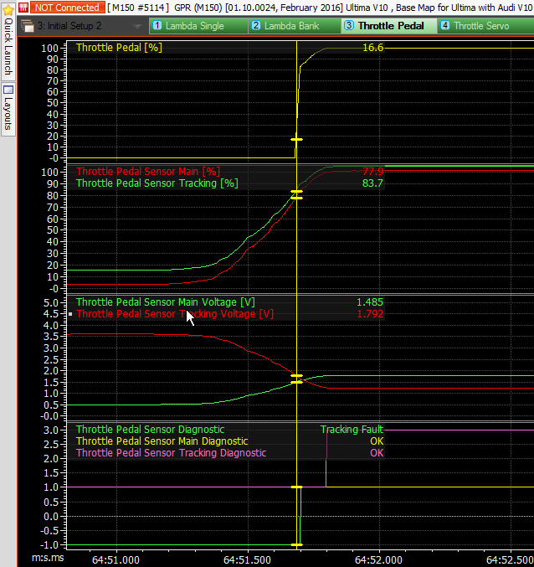This screenshot has height=567, width=534.
Task: Click Throttle Pedal Sensor Tracking Diagnostic label
Action: 171,453
